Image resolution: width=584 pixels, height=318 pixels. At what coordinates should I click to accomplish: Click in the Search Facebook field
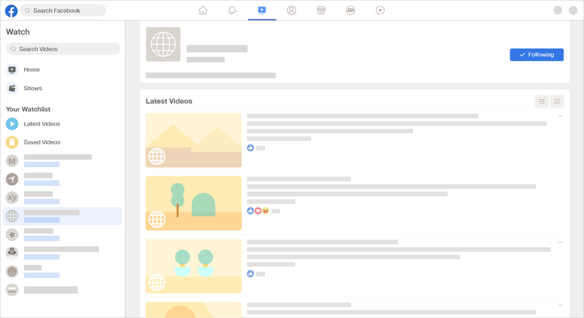tap(63, 10)
